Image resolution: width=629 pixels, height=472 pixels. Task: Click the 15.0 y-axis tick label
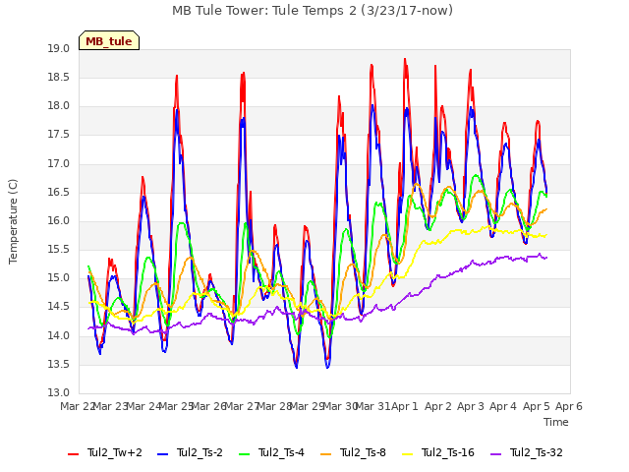pyautogui.click(x=59, y=277)
